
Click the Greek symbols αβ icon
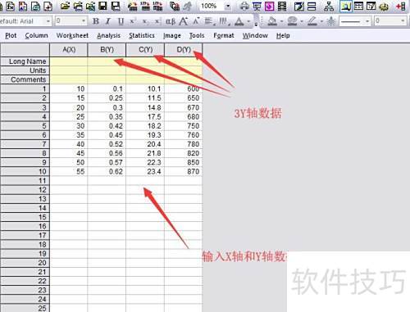pyautogui.click(x=171, y=21)
